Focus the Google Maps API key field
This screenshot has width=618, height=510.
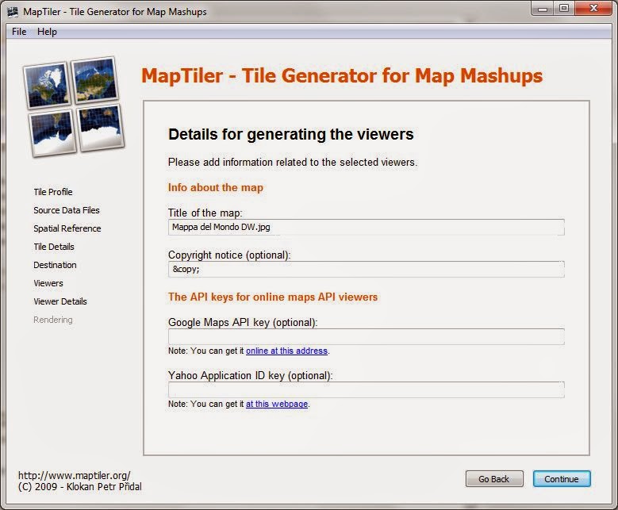tap(367, 336)
